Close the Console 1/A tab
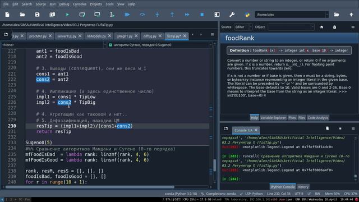 coord(256,130)
